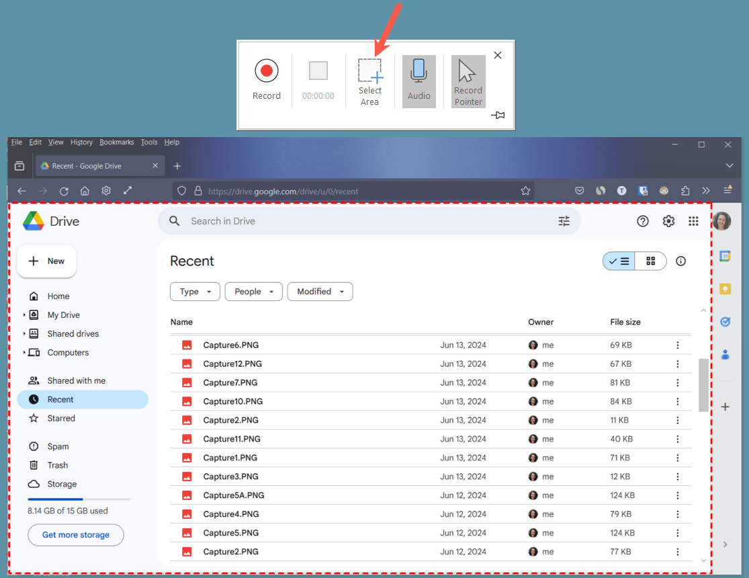
Task: Click the Search in Drive field
Action: 369,221
